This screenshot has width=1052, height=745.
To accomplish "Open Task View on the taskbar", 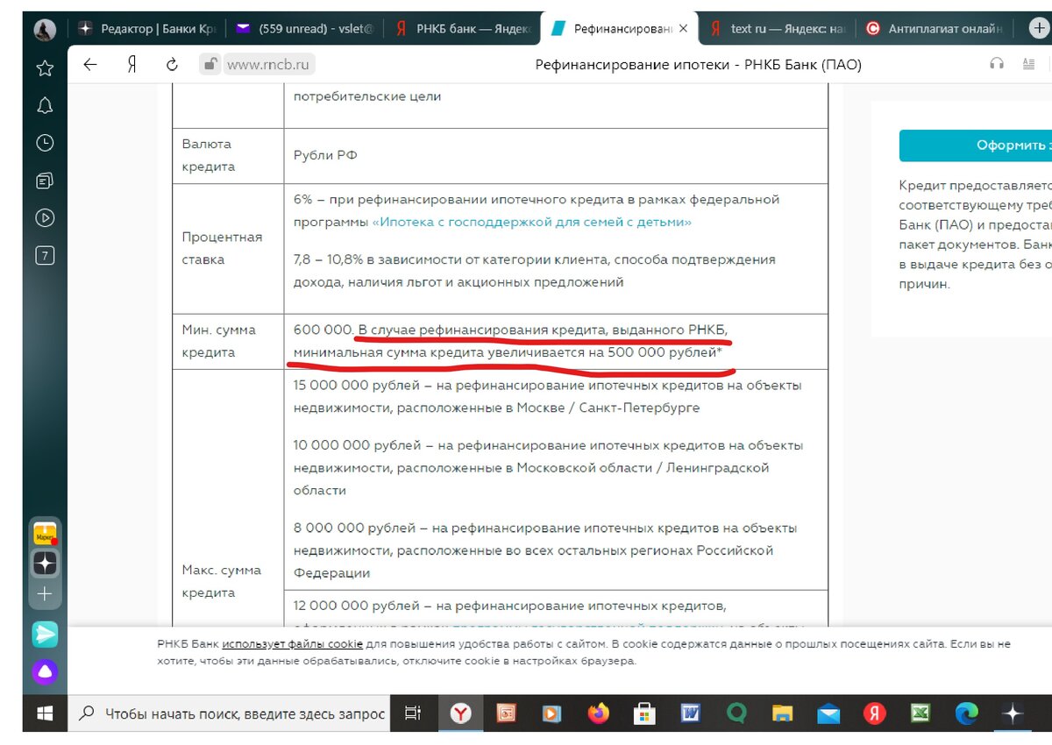I will 413,713.
